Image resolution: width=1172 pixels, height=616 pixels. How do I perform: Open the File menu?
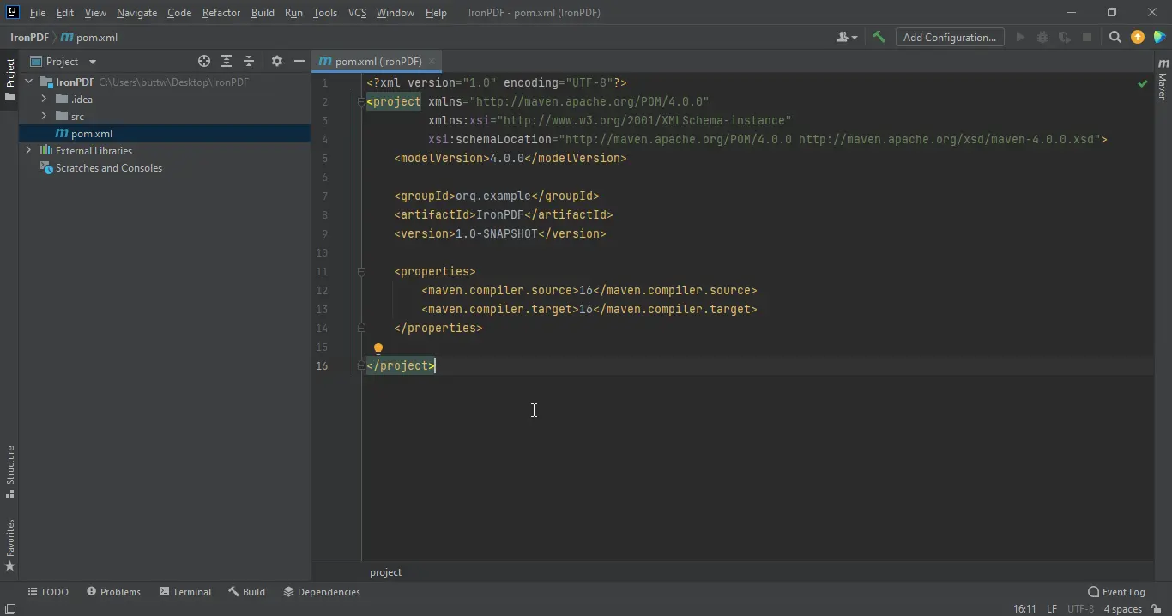click(38, 13)
